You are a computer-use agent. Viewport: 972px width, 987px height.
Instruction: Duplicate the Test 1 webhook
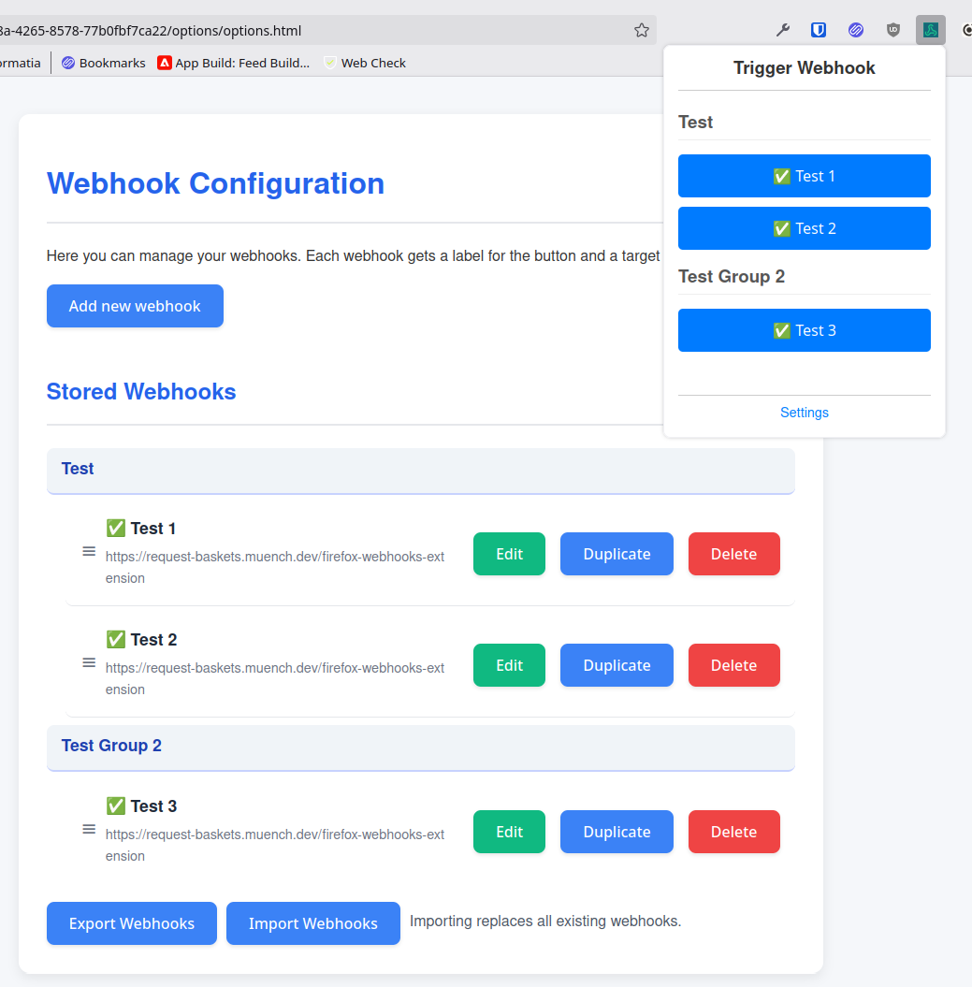617,554
